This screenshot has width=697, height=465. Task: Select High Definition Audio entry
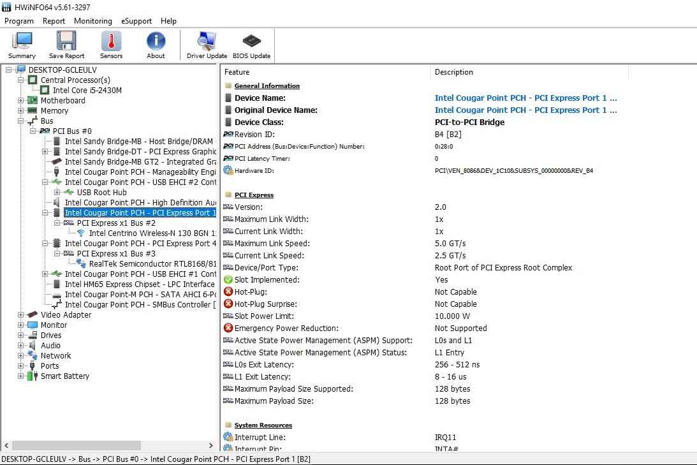[x=140, y=203]
